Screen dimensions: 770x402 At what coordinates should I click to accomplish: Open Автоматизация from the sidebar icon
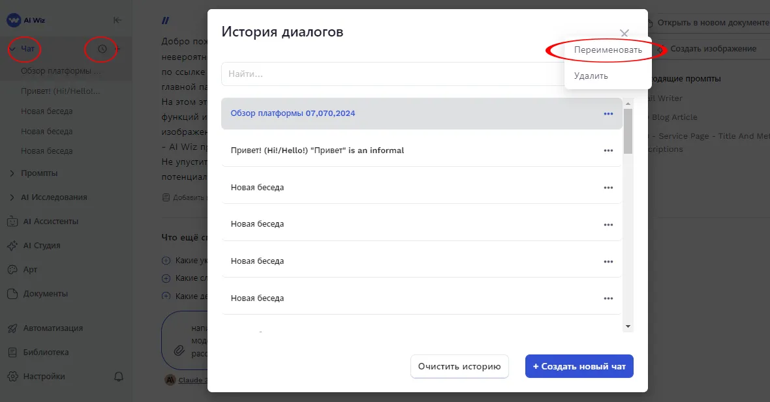click(x=12, y=328)
